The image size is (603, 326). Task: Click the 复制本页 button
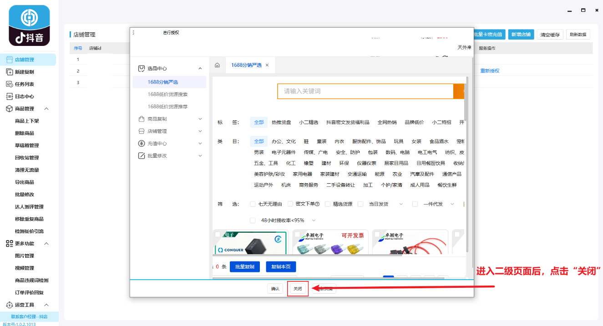pyautogui.click(x=281, y=266)
